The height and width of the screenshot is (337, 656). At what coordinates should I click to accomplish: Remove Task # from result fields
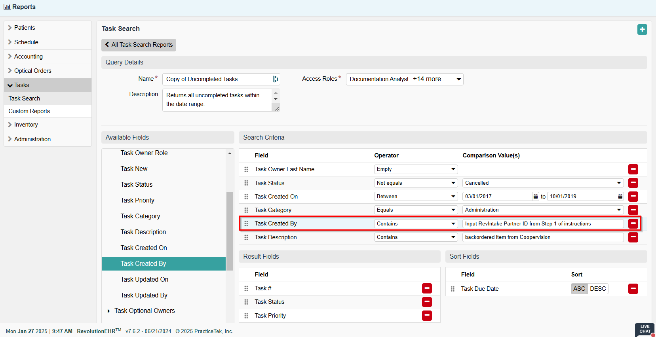(427, 288)
